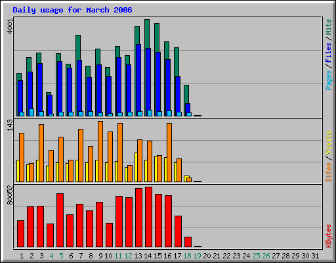
Task: Click day label 21 on the x-axis
Action: pyautogui.click(x=217, y=256)
